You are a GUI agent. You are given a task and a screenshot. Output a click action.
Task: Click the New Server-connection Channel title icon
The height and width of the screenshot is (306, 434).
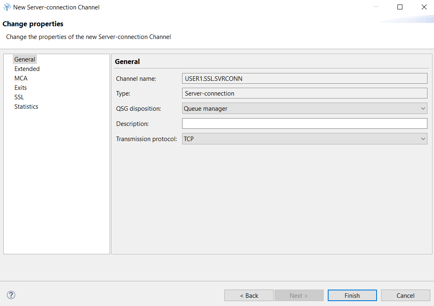(x=7, y=7)
